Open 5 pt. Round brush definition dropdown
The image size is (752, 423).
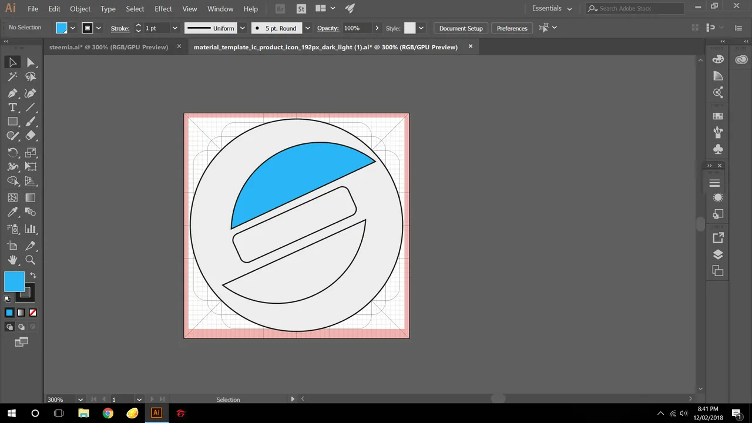pyautogui.click(x=307, y=28)
